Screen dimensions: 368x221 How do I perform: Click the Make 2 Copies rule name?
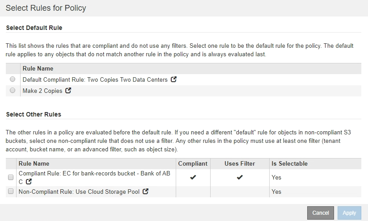pos(42,91)
